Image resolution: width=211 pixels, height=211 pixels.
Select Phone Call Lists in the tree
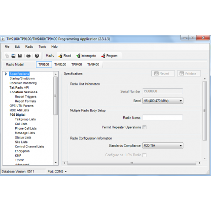(x=26, y=128)
